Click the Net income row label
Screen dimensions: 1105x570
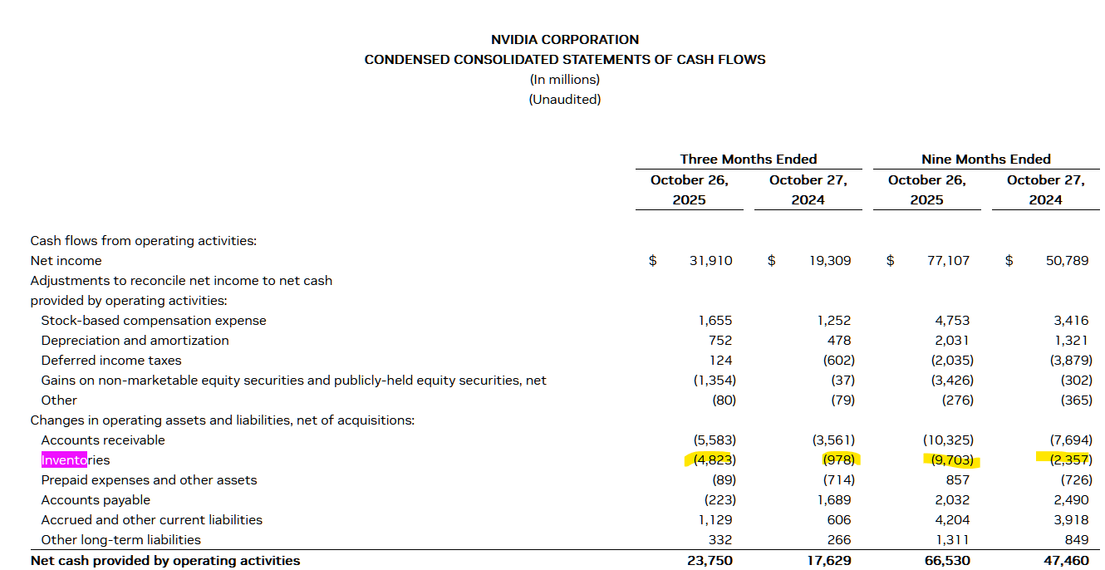[66, 261]
